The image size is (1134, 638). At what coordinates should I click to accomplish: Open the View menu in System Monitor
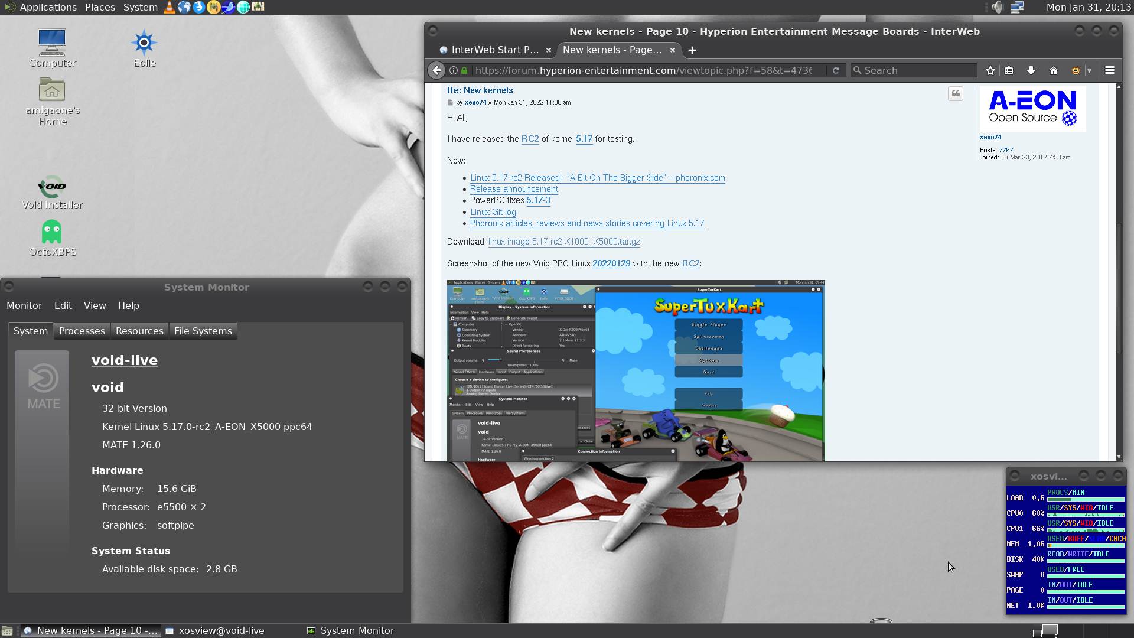[94, 305]
